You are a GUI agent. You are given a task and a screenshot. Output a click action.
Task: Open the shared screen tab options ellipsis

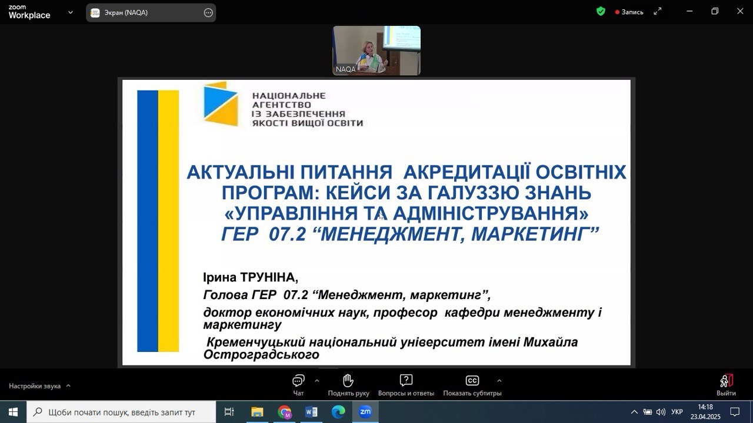pos(208,13)
